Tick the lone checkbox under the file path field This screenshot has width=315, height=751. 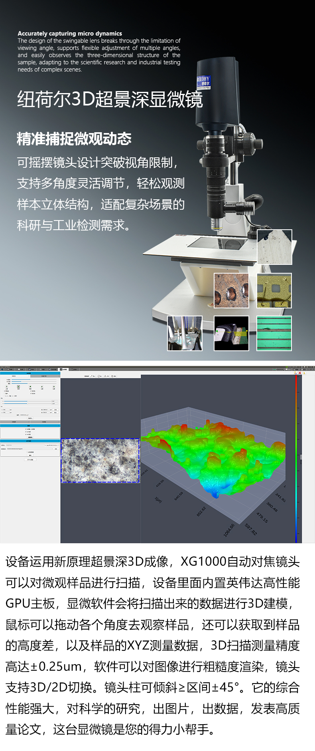click(x=27, y=452)
